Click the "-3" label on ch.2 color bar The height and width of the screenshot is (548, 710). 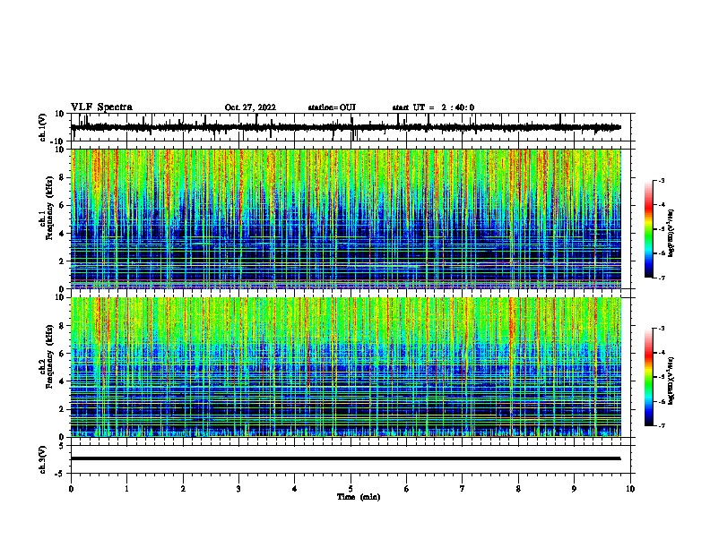661,329
